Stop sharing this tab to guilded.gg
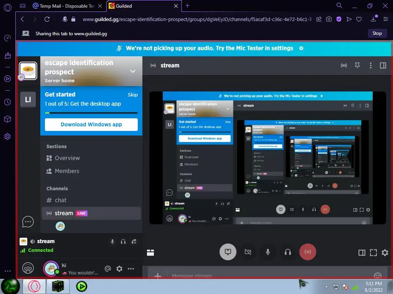The height and width of the screenshot is (294, 393). coord(377,33)
